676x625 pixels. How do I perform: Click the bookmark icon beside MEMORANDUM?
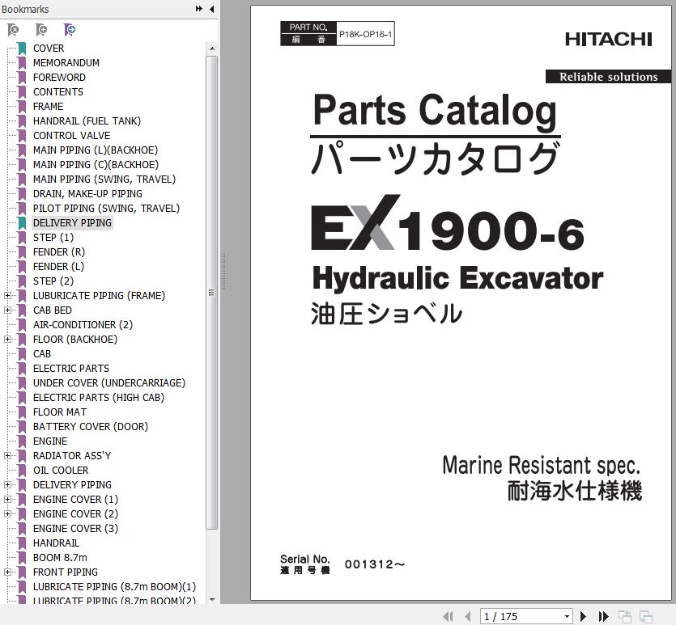[22, 63]
